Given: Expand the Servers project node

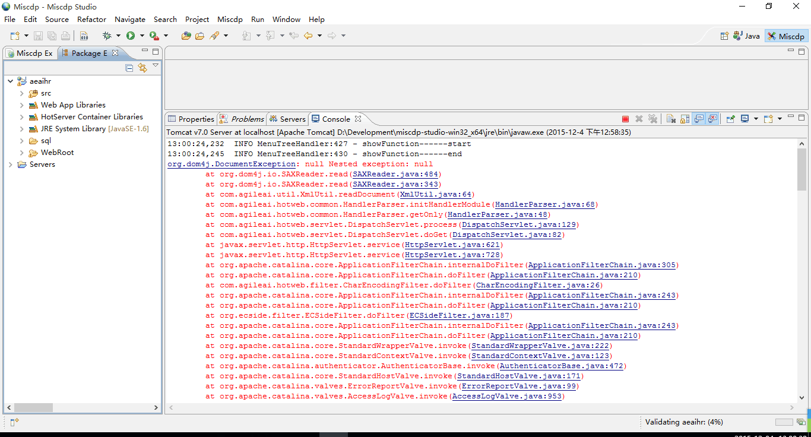Looking at the screenshot, I should [x=10, y=164].
